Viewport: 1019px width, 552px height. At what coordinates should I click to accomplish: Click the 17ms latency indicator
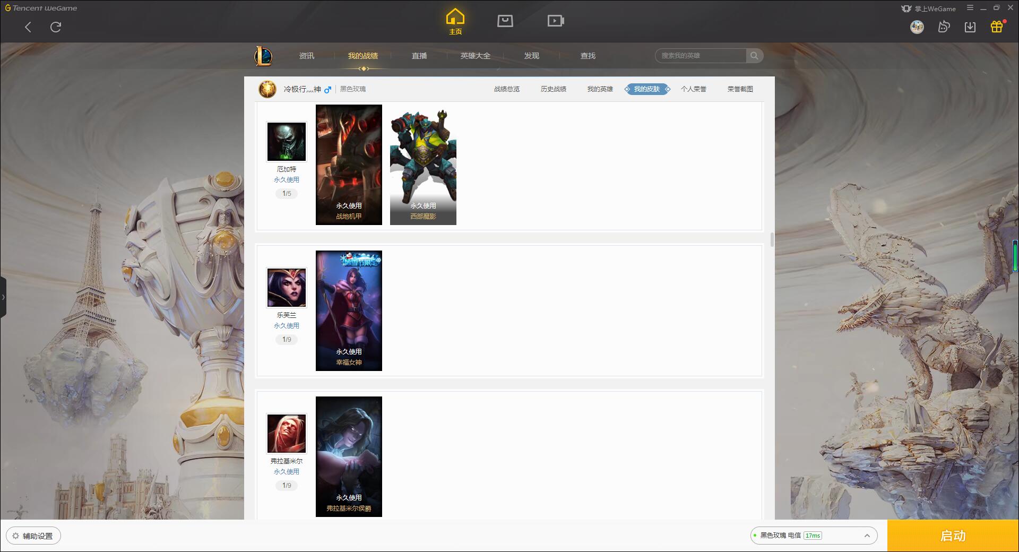tap(813, 536)
